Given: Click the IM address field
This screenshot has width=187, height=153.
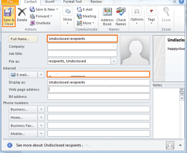Looking at the screenshot, I should click(99, 97).
